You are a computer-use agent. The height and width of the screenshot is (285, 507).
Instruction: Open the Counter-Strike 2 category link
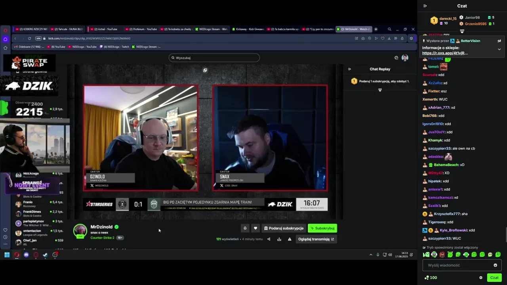point(102,237)
